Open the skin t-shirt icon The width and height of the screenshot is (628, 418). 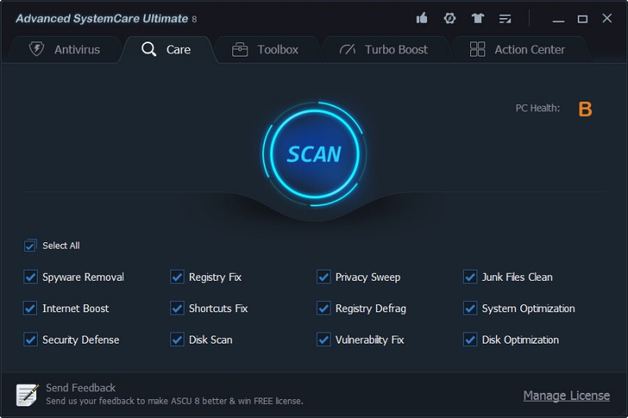click(477, 18)
